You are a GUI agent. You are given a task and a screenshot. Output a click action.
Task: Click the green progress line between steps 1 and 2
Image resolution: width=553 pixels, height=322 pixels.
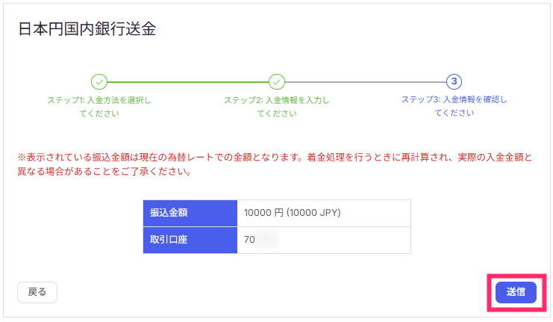[x=188, y=82]
